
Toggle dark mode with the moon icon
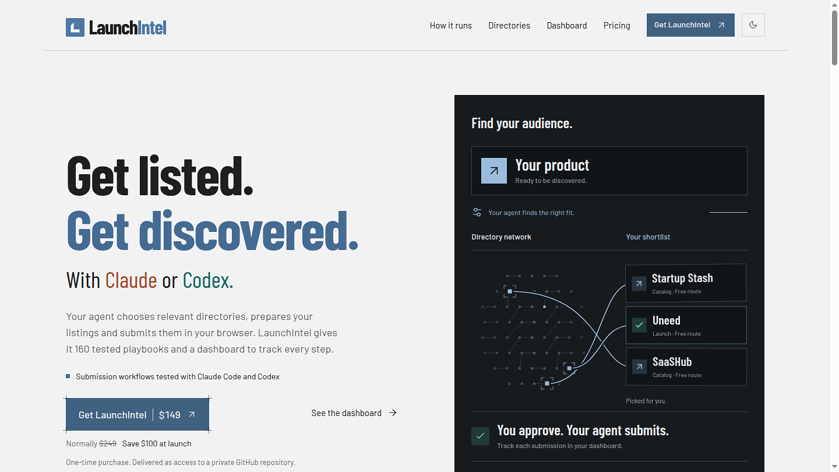[x=753, y=25]
